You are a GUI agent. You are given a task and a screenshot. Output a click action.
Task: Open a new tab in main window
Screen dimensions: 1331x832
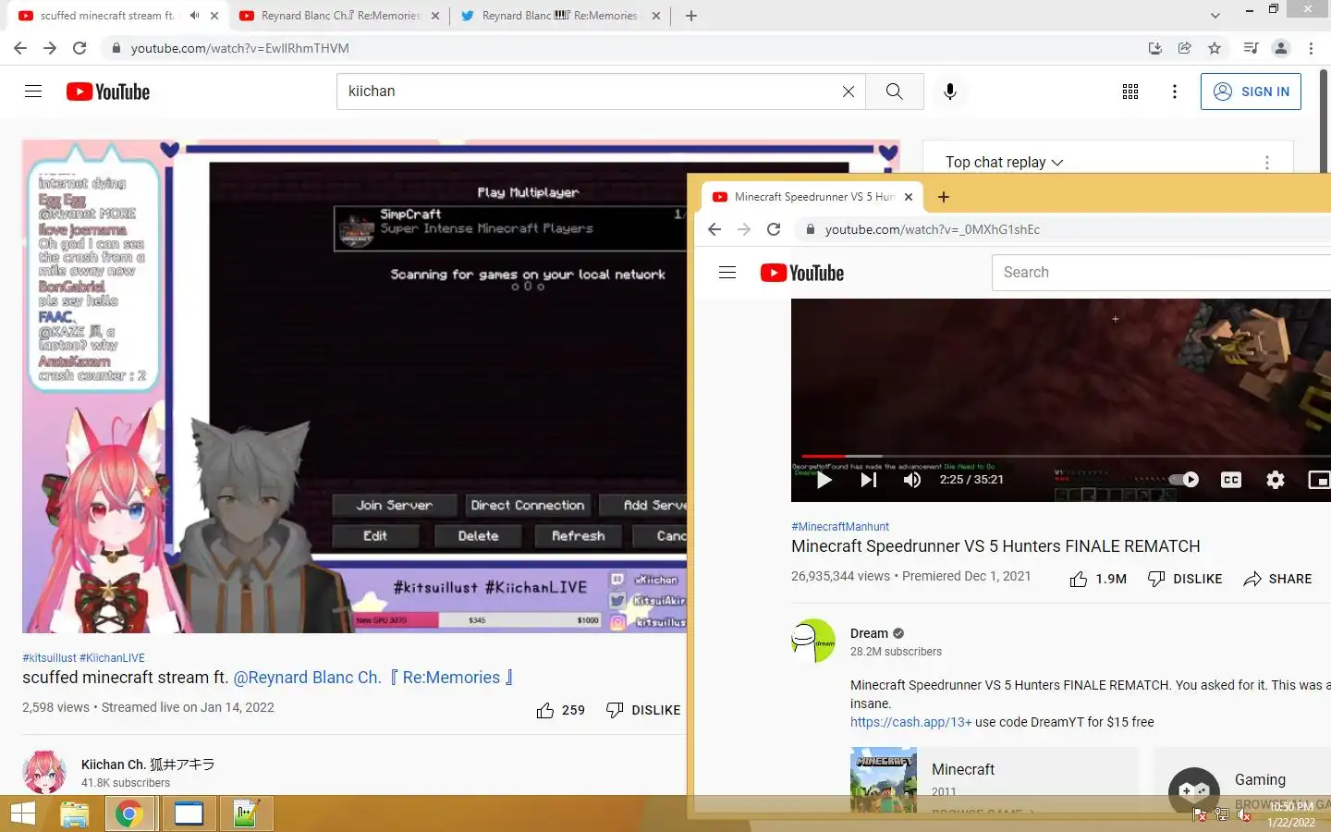coord(691,16)
